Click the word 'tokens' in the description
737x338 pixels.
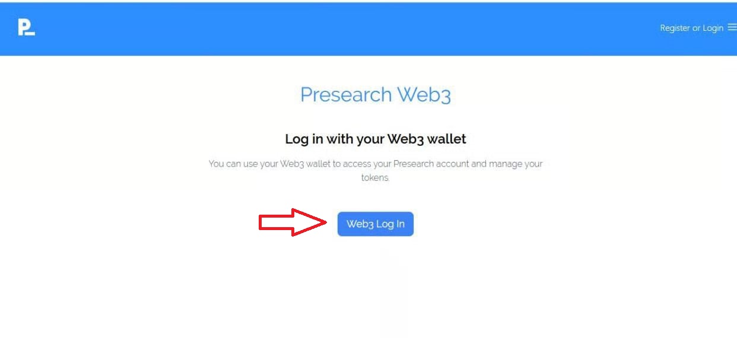pyautogui.click(x=374, y=178)
